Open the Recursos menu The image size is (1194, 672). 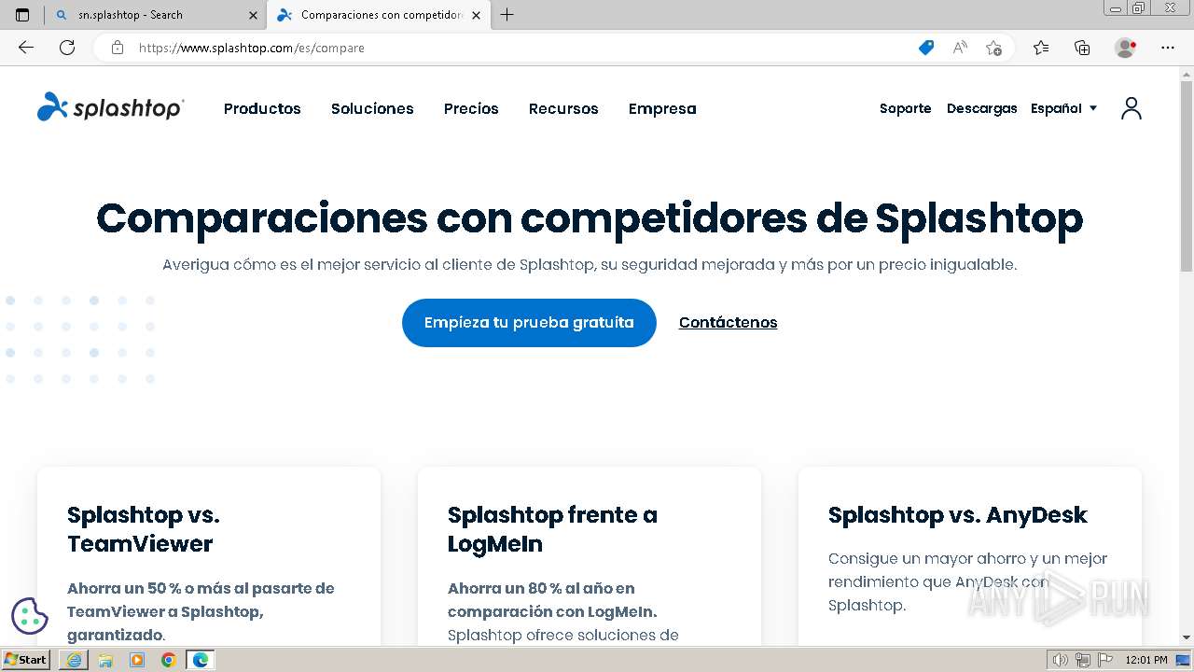[563, 108]
